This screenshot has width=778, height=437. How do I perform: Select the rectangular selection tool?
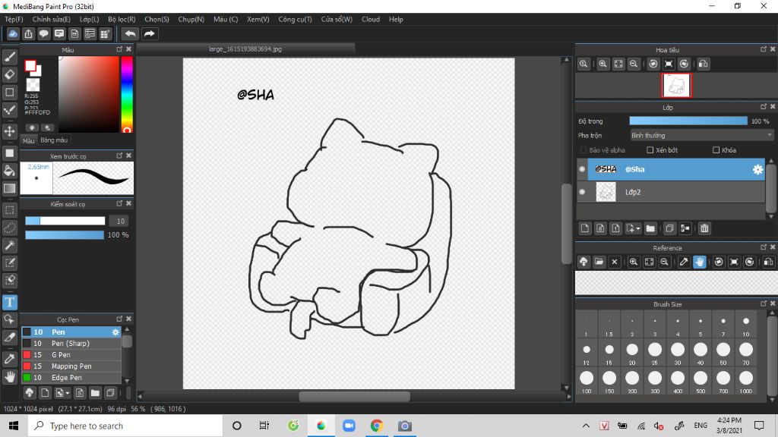pos(9,210)
